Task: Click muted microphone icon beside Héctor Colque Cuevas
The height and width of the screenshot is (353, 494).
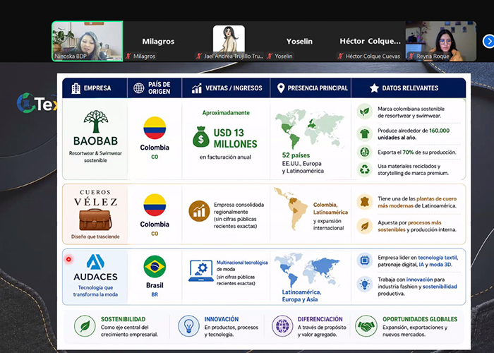Action: pos(340,56)
